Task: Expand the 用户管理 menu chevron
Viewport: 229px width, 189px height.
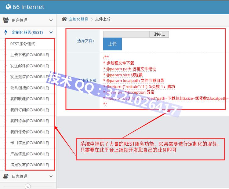Action: [x=51, y=20]
